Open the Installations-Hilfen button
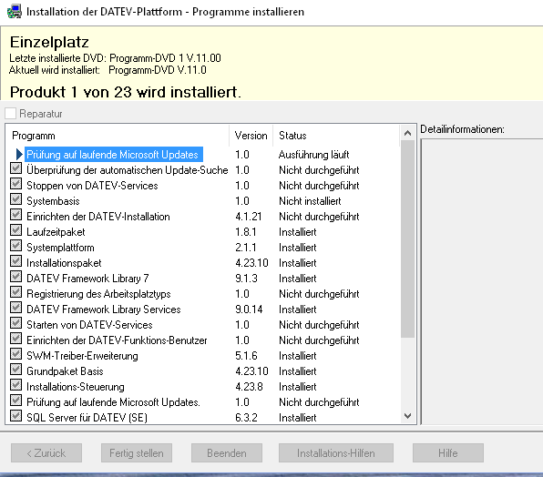The image size is (543, 477). tap(336, 453)
